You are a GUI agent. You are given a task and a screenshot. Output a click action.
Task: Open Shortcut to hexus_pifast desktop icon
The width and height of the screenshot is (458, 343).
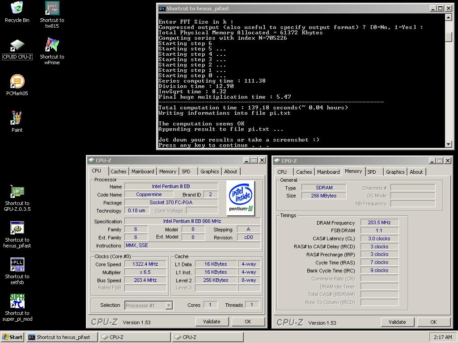pos(17,234)
